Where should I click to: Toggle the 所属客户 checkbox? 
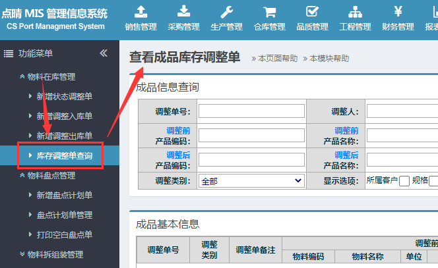tap(404, 181)
